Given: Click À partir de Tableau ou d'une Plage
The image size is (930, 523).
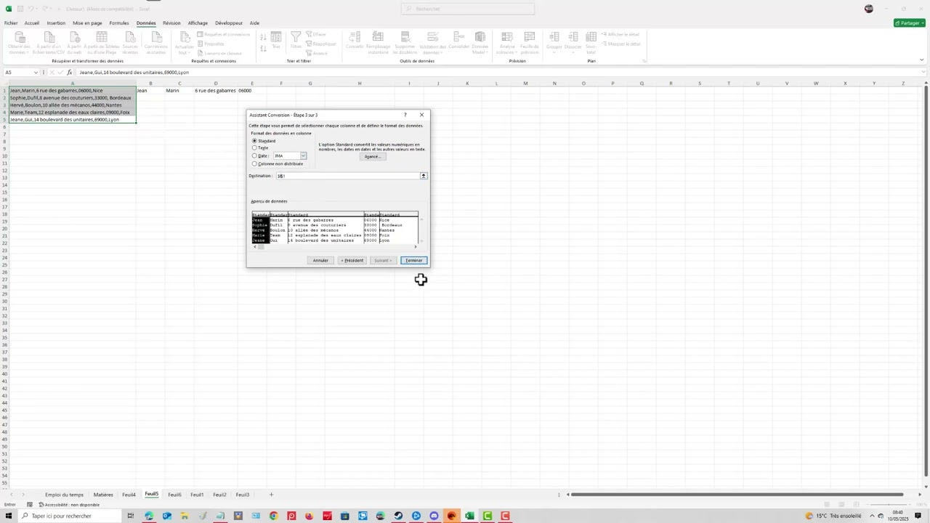Looking at the screenshot, I should 102,43.
